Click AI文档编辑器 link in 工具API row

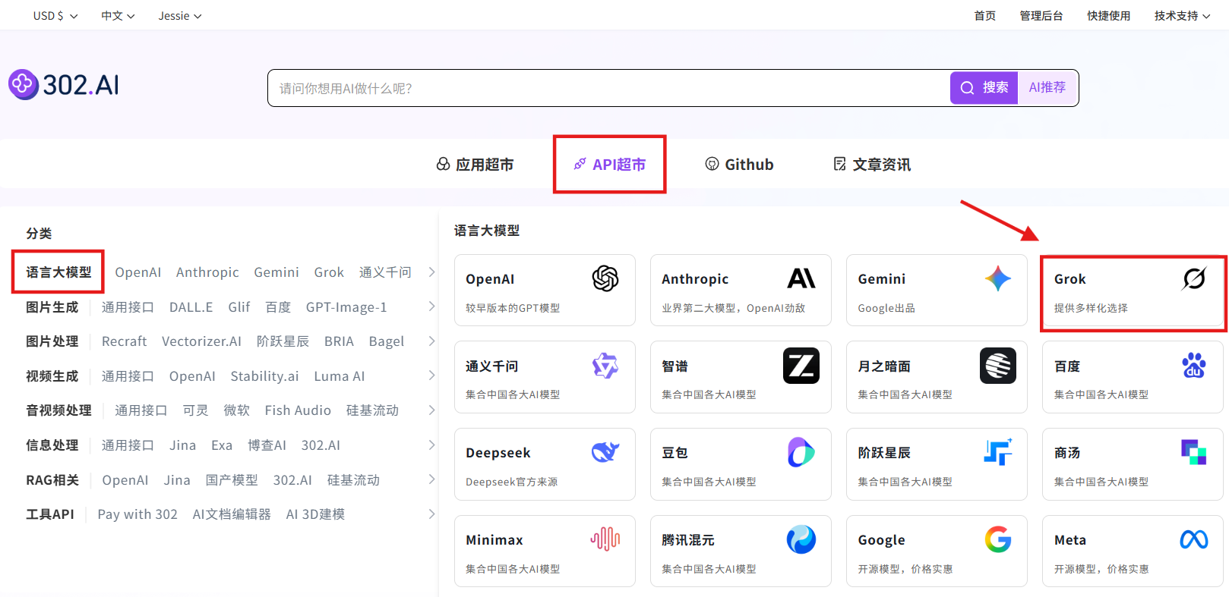point(232,514)
